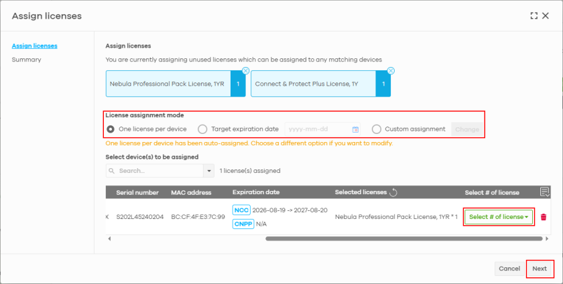Select Target expiration date mode
This screenshot has height=284, width=563.
coord(202,129)
